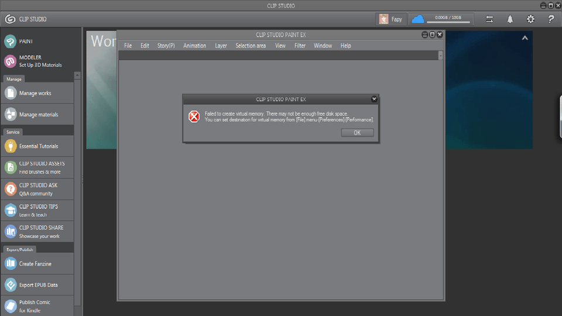Open the Layer menu

(221, 46)
